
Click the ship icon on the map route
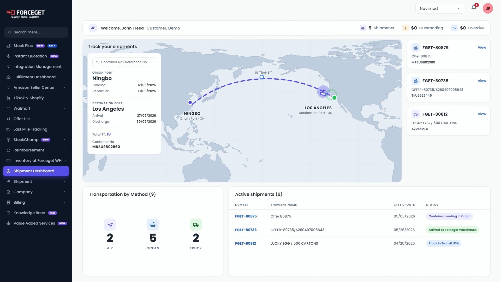point(323,92)
